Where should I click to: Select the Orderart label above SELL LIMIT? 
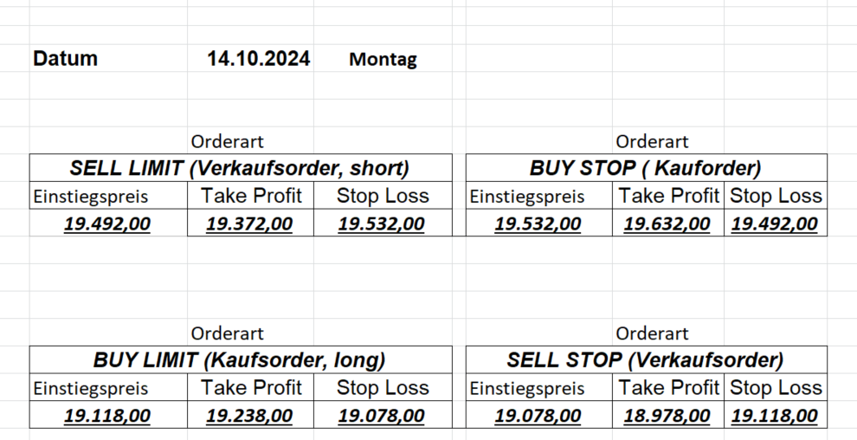[228, 141]
